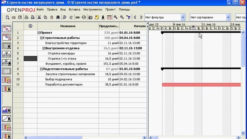The image size is (247, 139).
Task: Cut selection using the scissors icon
Action: (39, 17)
